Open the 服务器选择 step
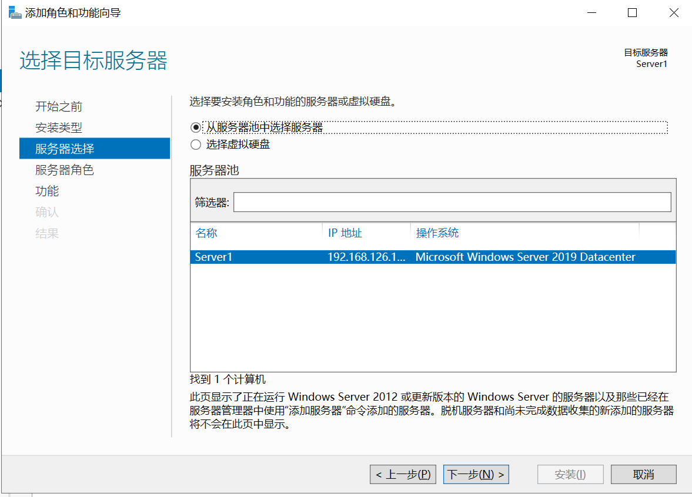Image resolution: width=692 pixels, height=497 pixels. (95, 148)
